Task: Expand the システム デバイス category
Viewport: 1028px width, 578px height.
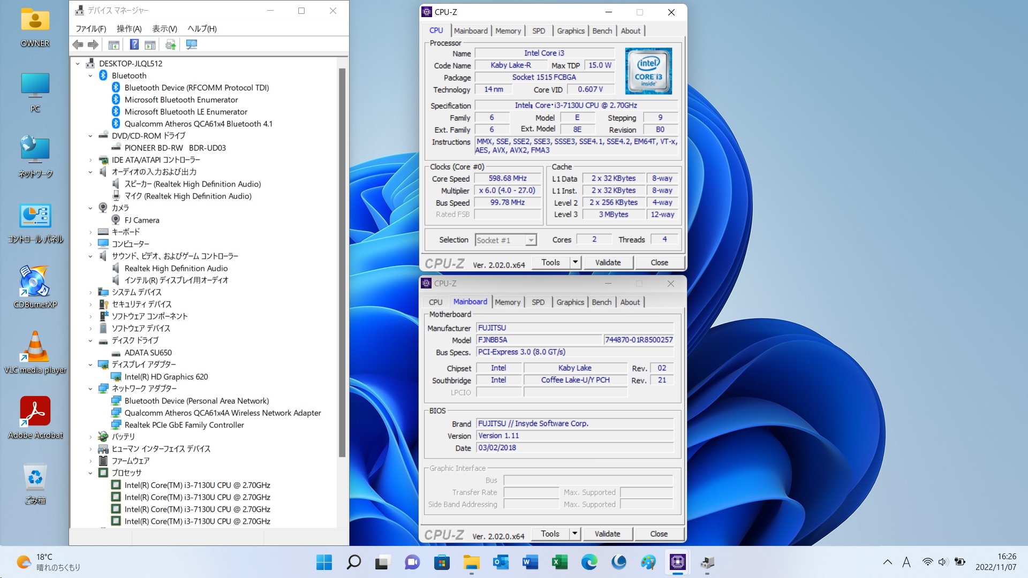Action: point(90,293)
